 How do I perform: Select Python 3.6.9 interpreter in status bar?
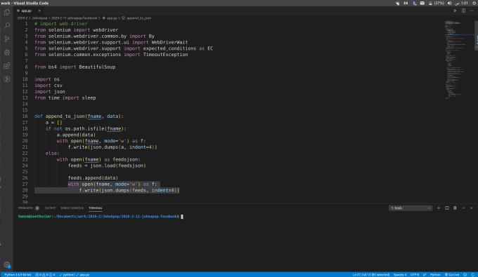click(18, 275)
